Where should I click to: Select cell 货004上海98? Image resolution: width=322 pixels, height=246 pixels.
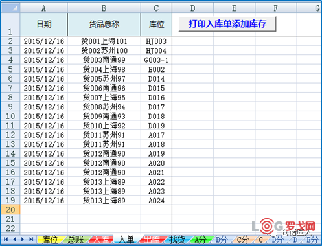coord(104,69)
